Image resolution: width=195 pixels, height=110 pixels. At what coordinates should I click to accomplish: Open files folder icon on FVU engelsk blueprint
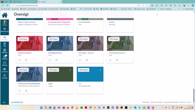point(80,60)
